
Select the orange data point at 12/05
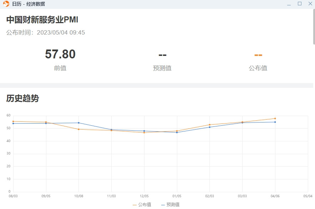tap(144, 132)
